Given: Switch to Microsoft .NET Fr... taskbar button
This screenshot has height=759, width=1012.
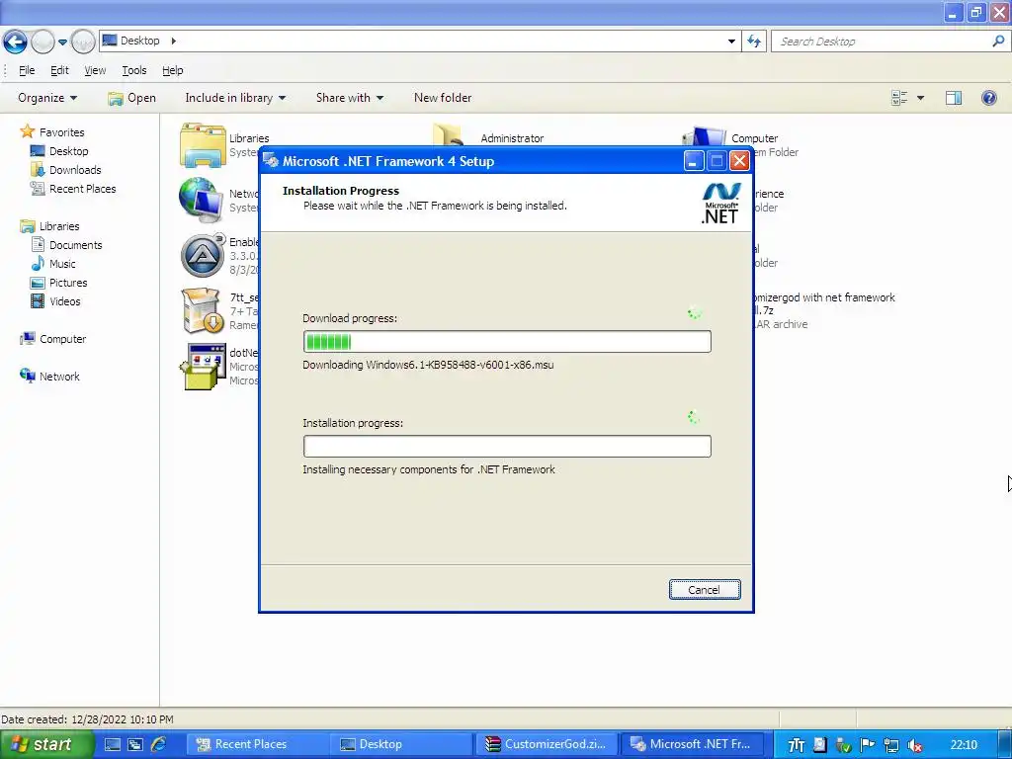Looking at the screenshot, I should 693,744.
